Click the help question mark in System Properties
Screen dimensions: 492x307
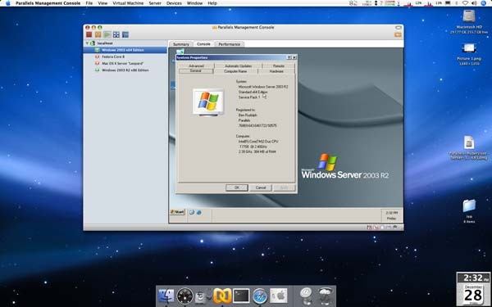(289, 57)
